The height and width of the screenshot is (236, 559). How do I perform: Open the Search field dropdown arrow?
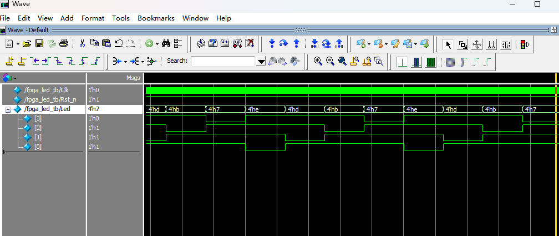pos(262,61)
